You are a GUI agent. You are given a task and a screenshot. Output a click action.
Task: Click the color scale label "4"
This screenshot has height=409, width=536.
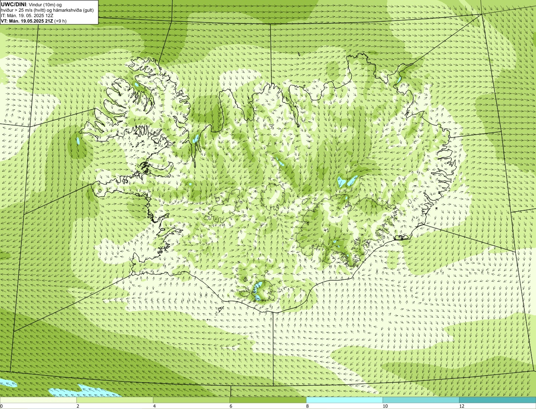[x=154, y=406]
